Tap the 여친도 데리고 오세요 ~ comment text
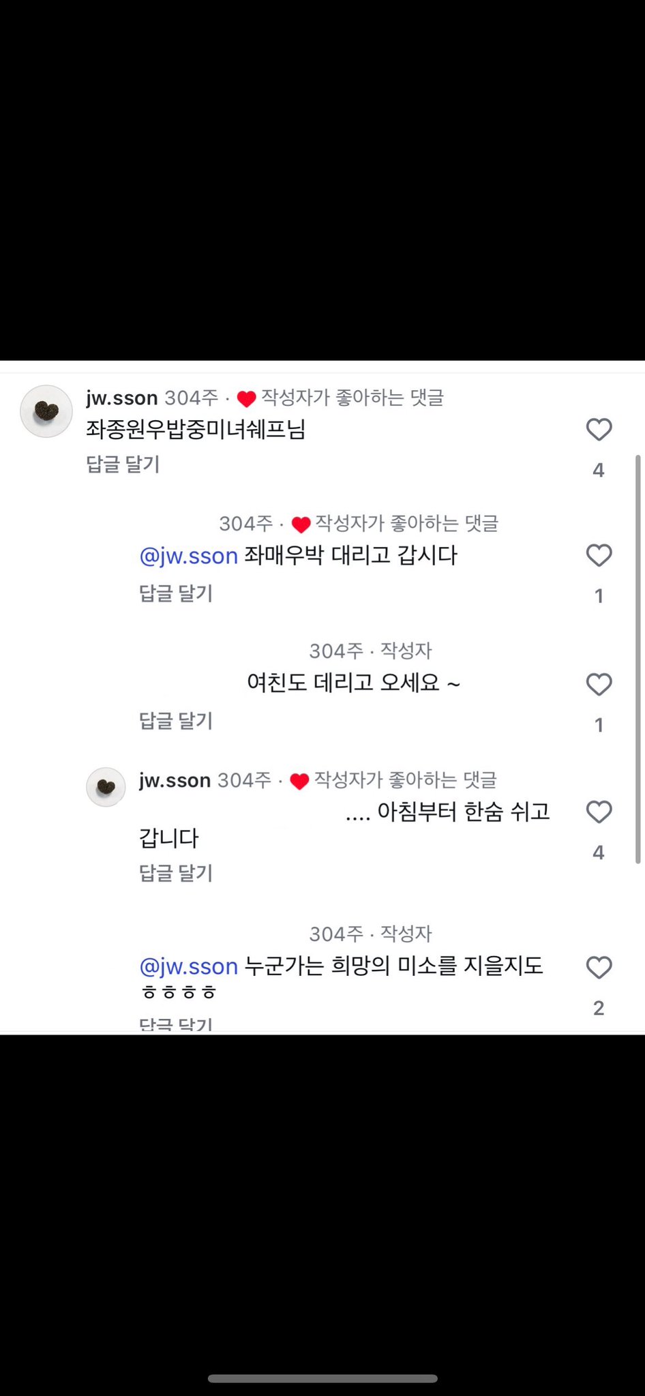 [353, 682]
